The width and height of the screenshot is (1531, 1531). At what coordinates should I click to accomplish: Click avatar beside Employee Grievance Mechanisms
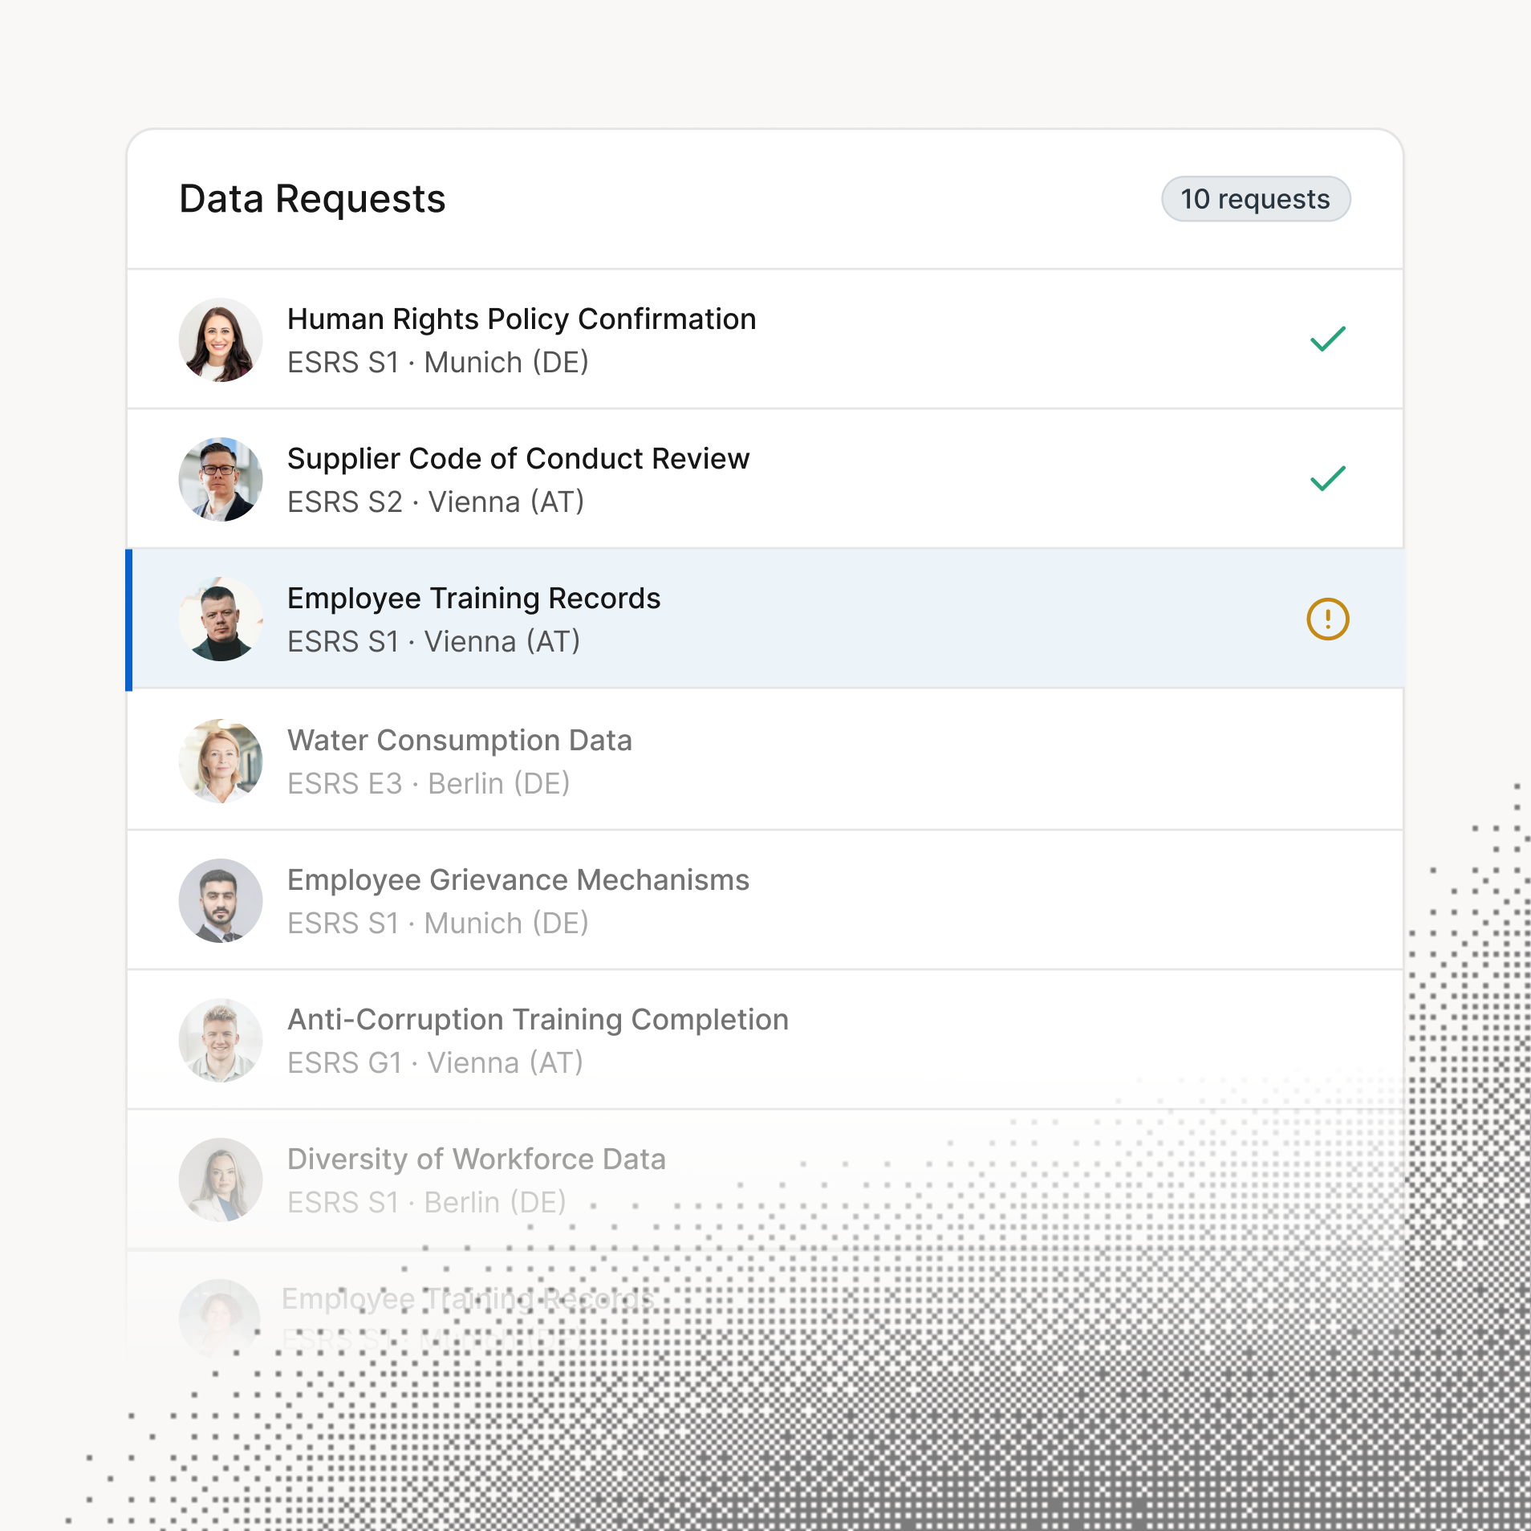coord(221,901)
